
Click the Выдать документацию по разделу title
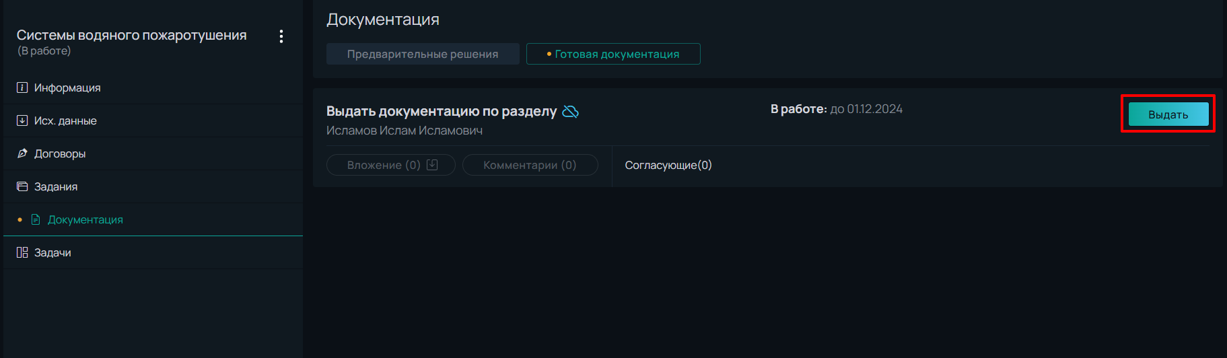[442, 112]
